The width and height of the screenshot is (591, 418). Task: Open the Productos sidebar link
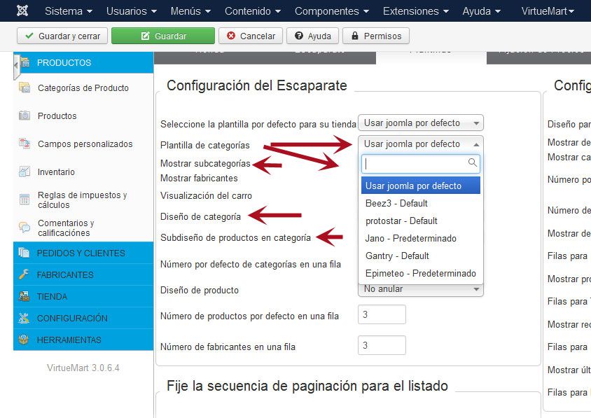pos(57,116)
